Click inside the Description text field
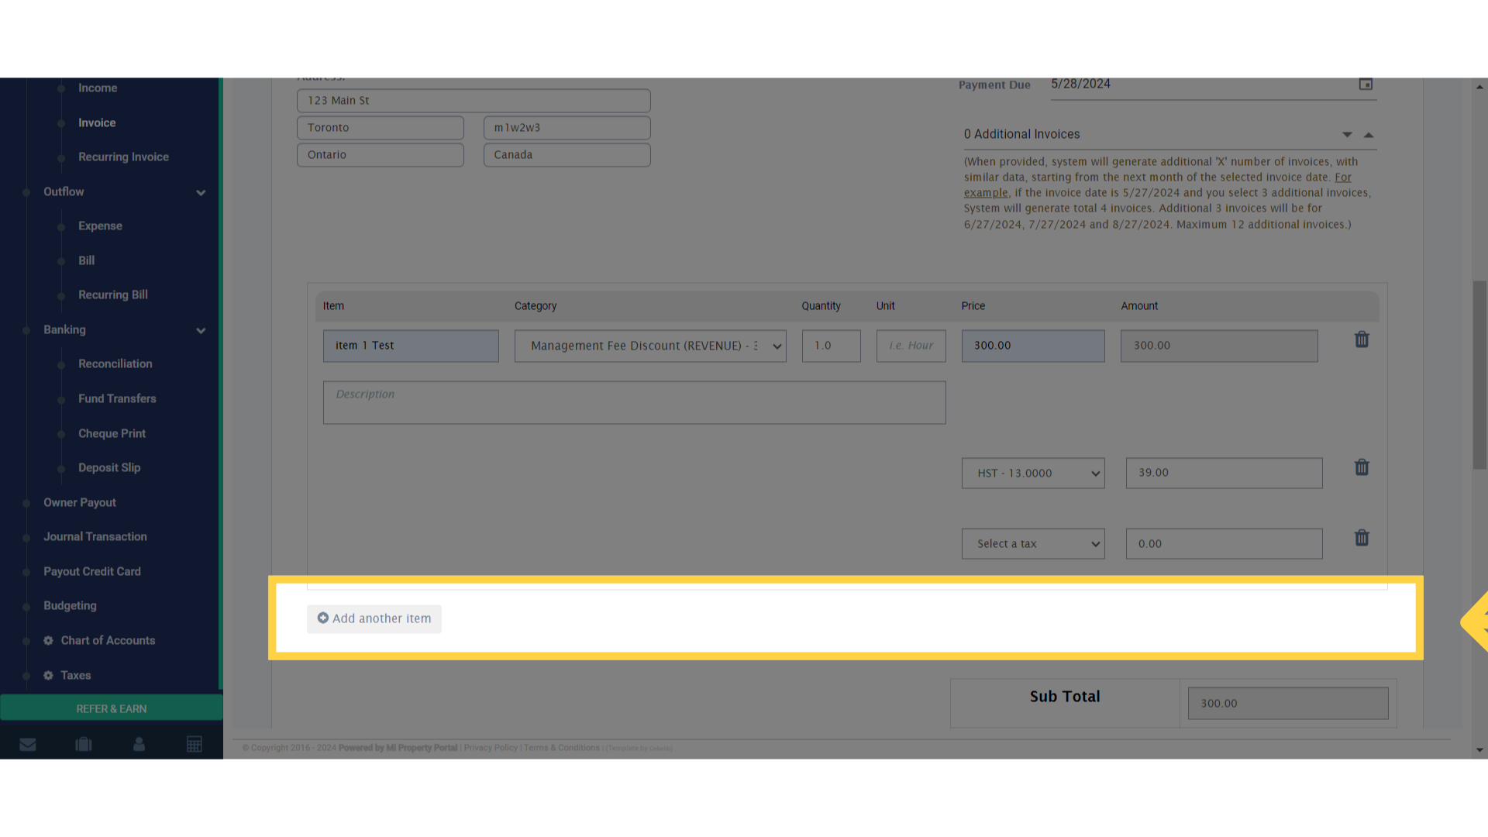Viewport: 1488px width, 837px height. tap(634, 402)
